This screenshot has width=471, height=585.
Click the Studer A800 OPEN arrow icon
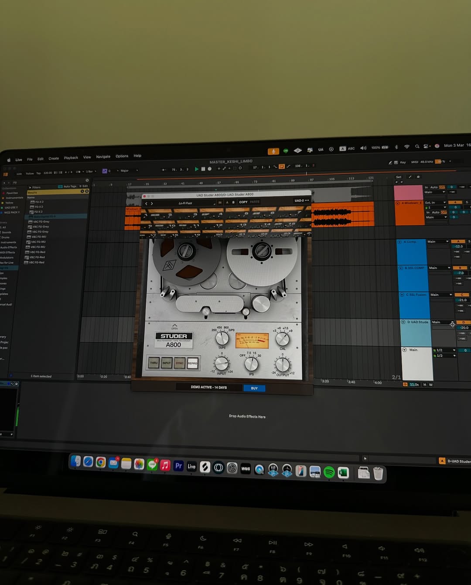(x=174, y=327)
